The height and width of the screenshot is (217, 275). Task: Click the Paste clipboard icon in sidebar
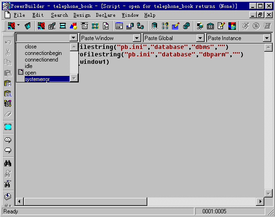coord(8,73)
